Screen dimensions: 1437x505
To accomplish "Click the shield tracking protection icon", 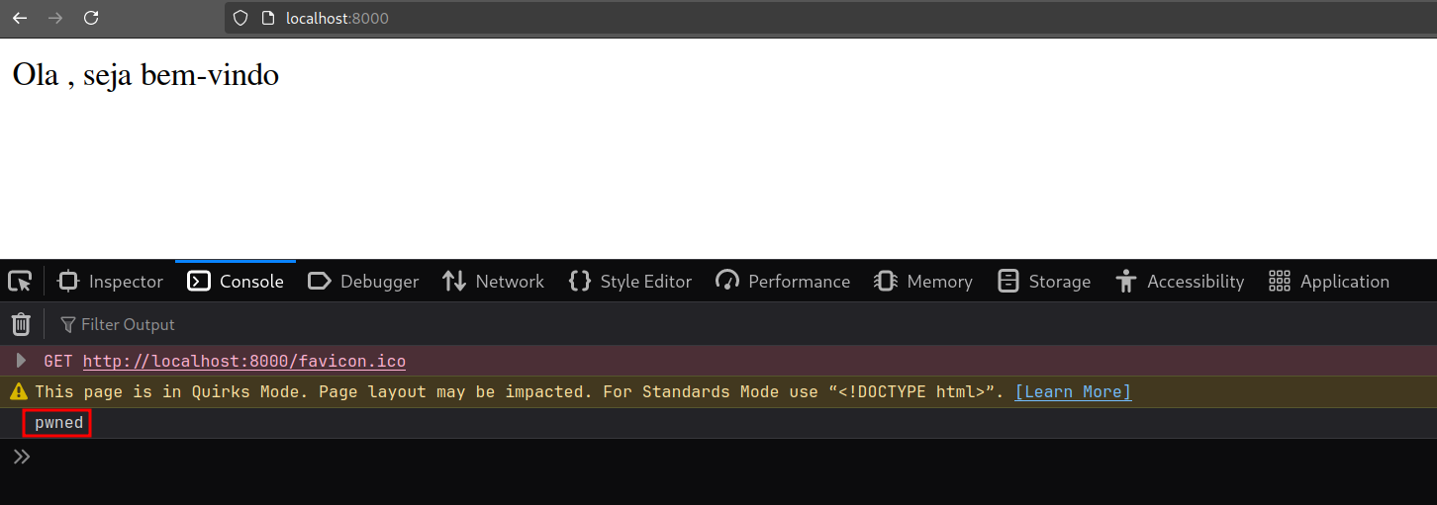I will pos(240,18).
